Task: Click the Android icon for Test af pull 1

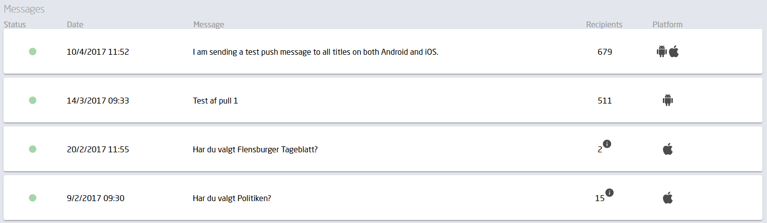Action: (x=668, y=100)
